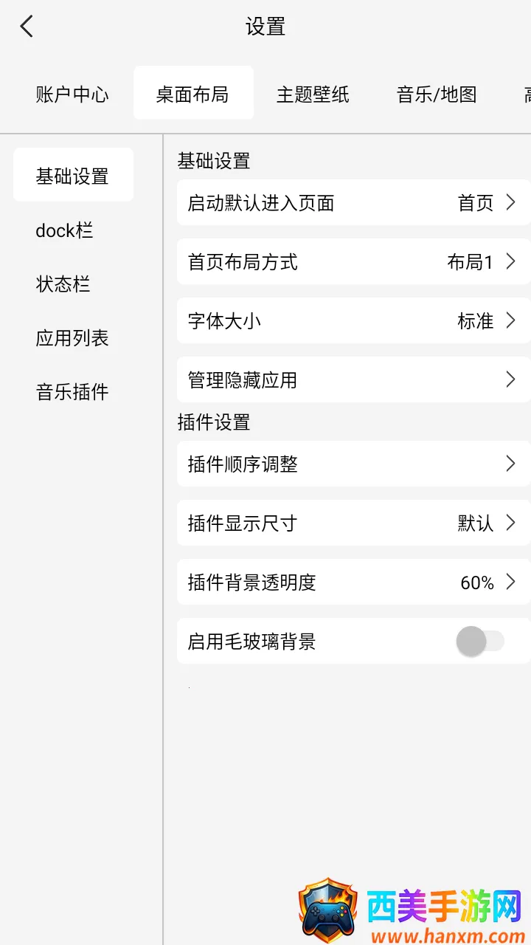
Task: Open 音乐插件 sidebar section
Action: (x=72, y=391)
